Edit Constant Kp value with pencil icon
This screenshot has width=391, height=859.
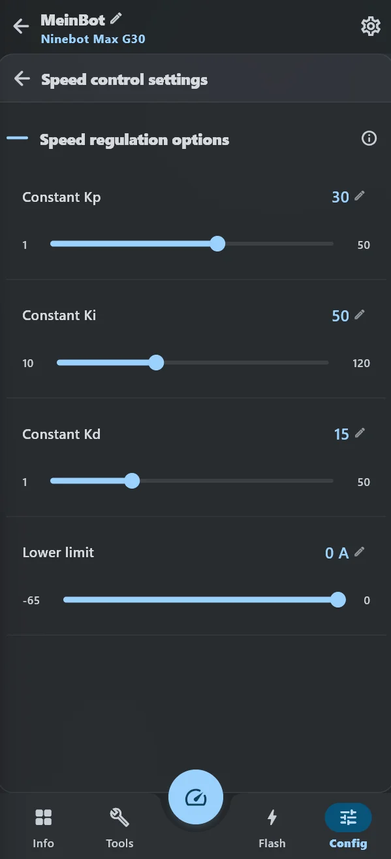360,195
